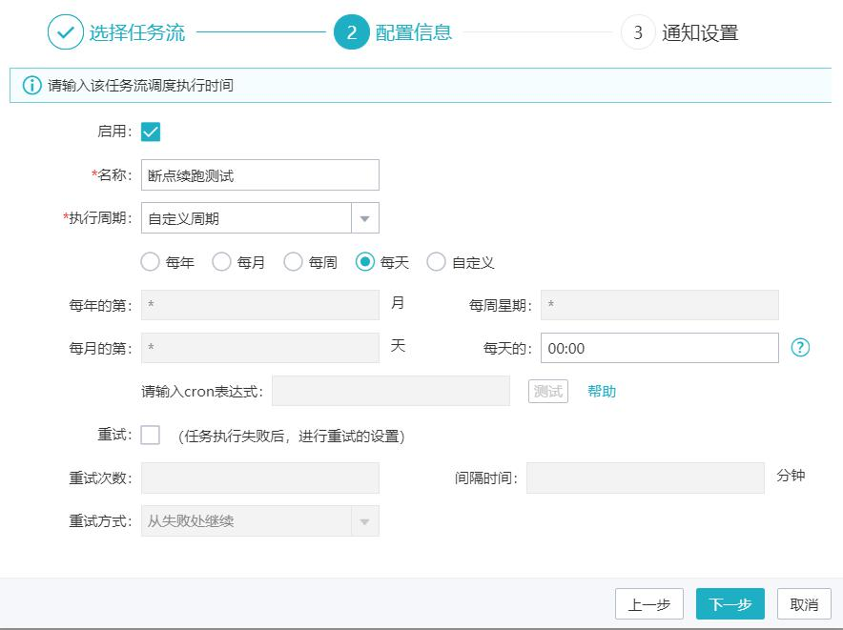
Task: Select the 每月 radio button
Action: tap(222, 262)
